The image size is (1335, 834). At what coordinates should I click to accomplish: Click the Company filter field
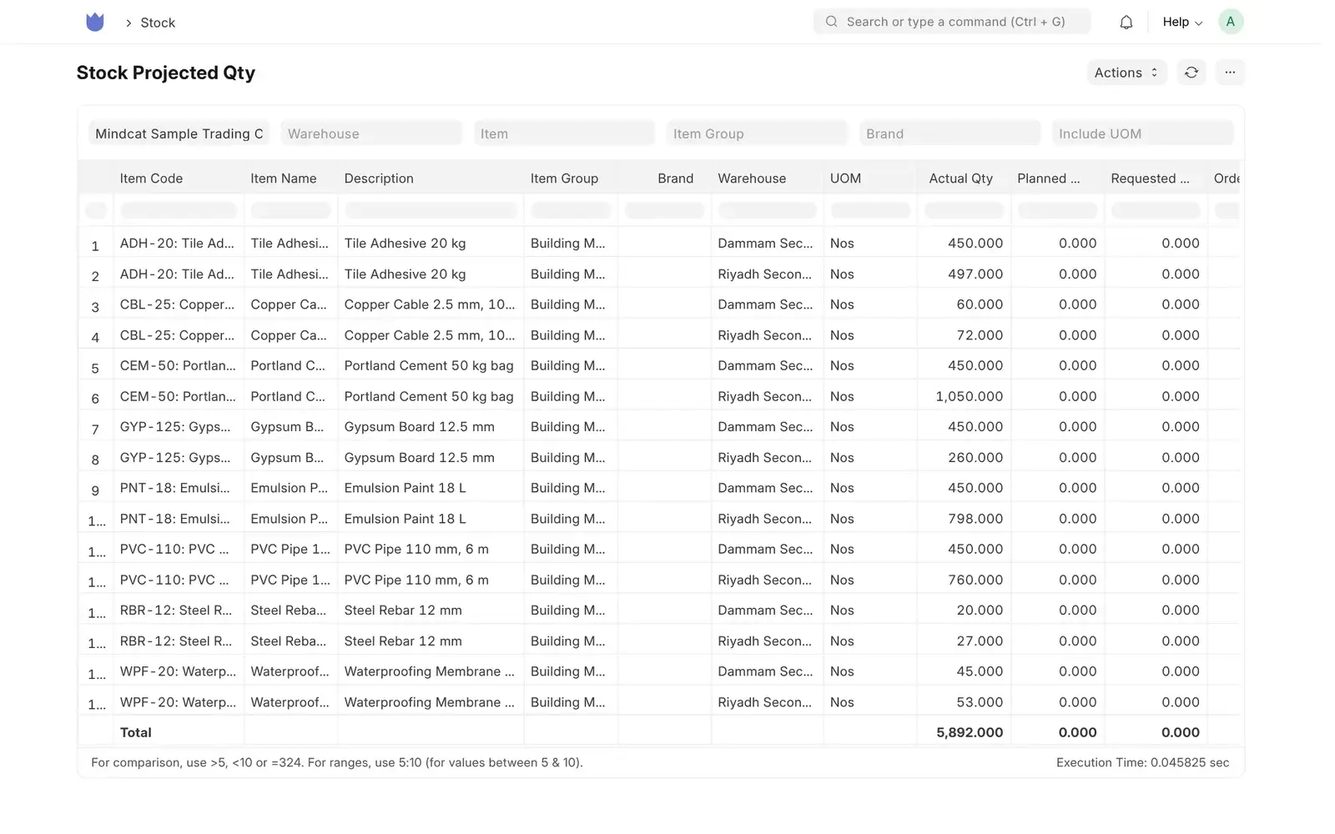[x=179, y=133]
